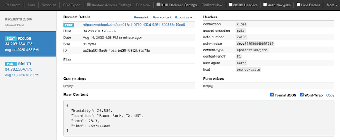Open XHR Redirect Settings
Image resolution: width=340 pixels, height=140 pixels.
[192, 5]
